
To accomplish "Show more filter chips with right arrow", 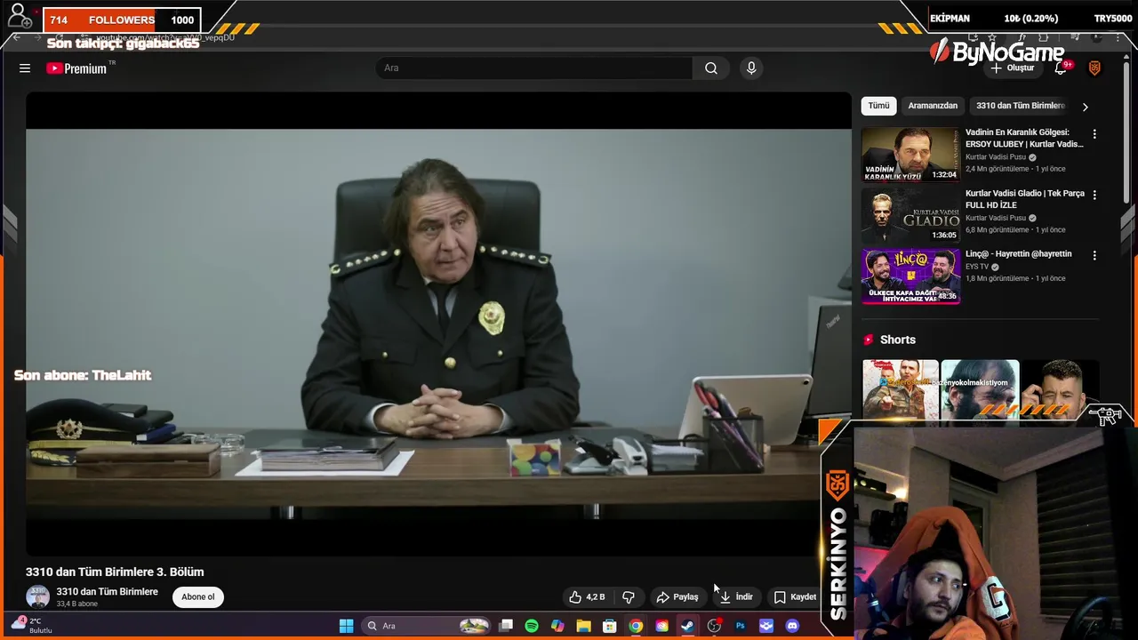I will 1085,107.
